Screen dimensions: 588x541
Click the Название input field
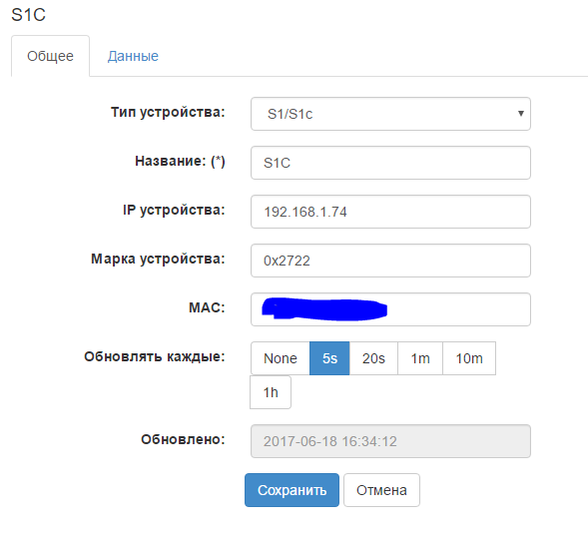(390, 163)
